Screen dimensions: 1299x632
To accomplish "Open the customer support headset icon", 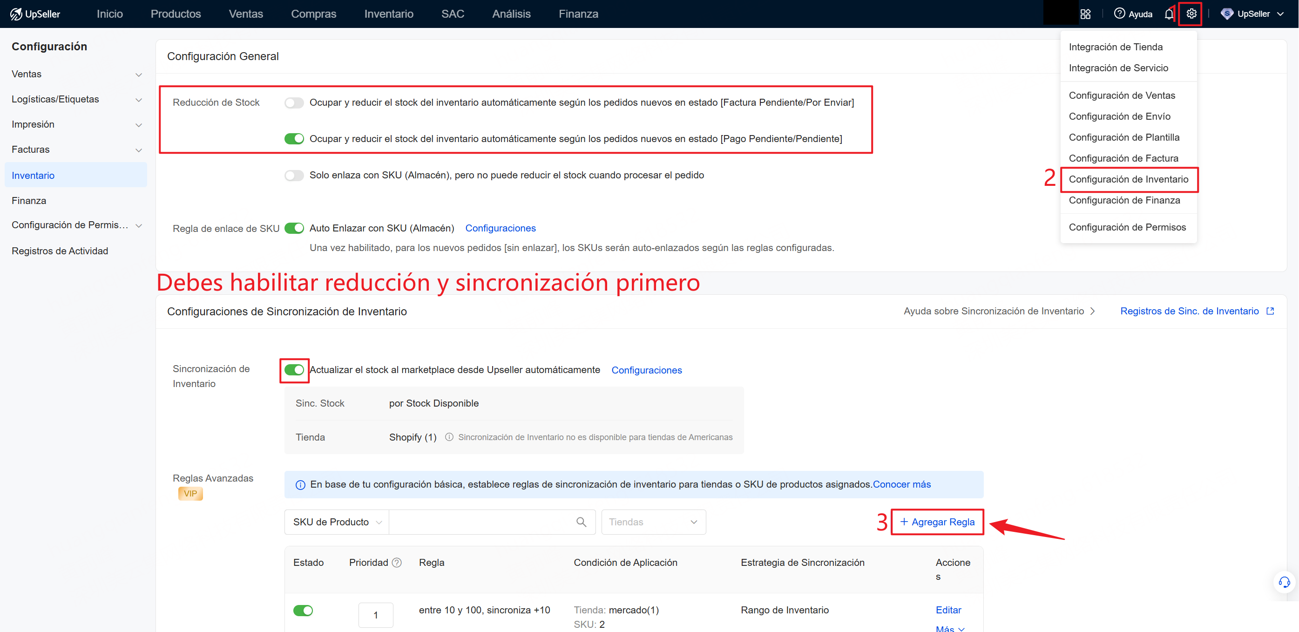I will coord(1284,583).
